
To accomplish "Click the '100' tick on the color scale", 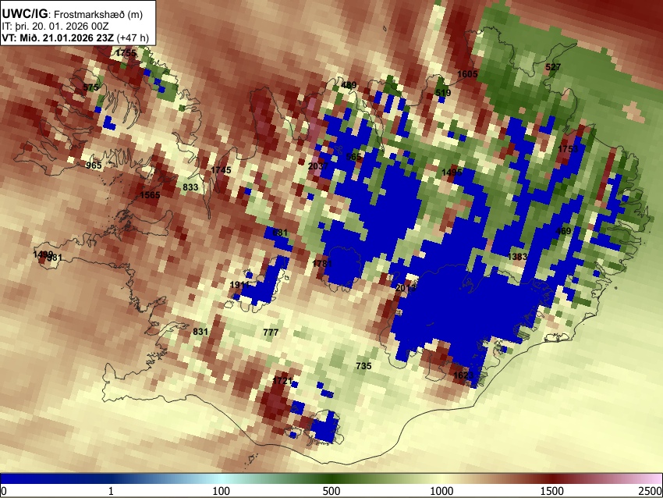I will (222, 491).
